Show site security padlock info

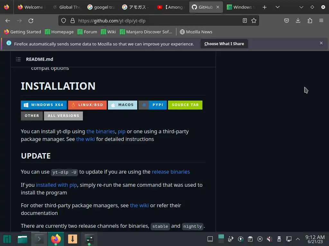click(x=73, y=20)
